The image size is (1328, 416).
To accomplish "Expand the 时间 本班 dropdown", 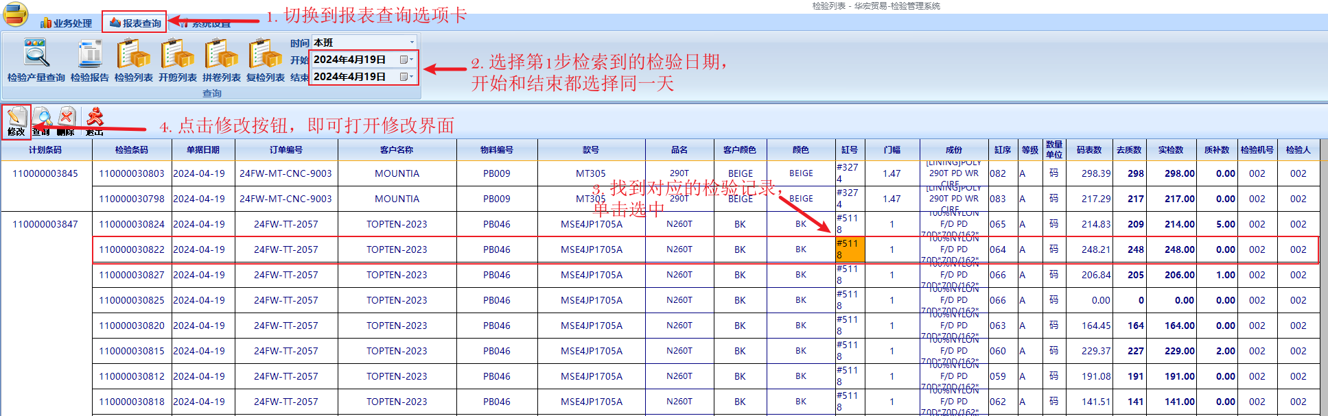I will [x=412, y=42].
